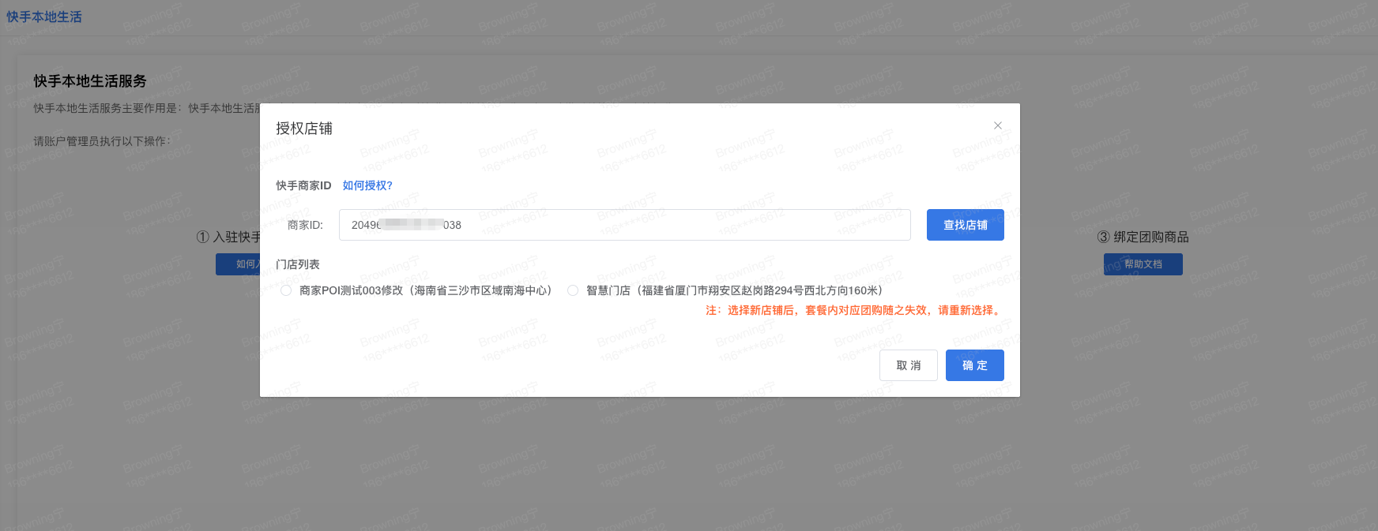
Task: Click the red 注 warning note text
Action: click(853, 310)
